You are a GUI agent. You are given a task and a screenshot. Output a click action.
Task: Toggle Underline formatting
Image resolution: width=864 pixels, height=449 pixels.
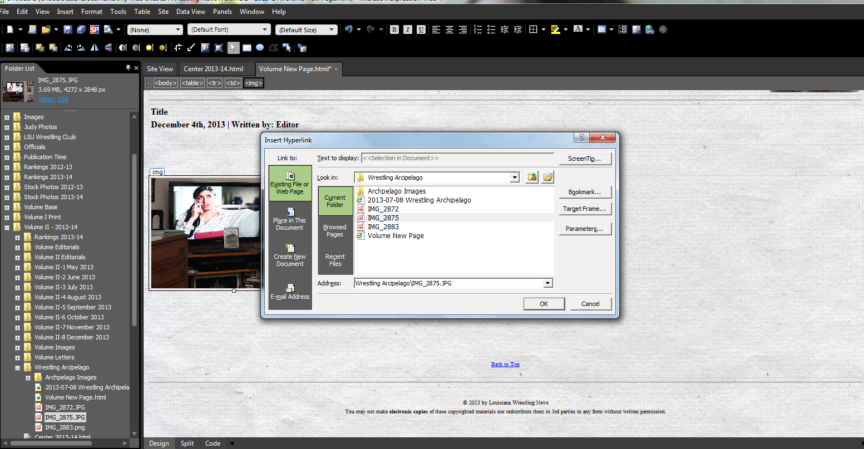[421, 29]
